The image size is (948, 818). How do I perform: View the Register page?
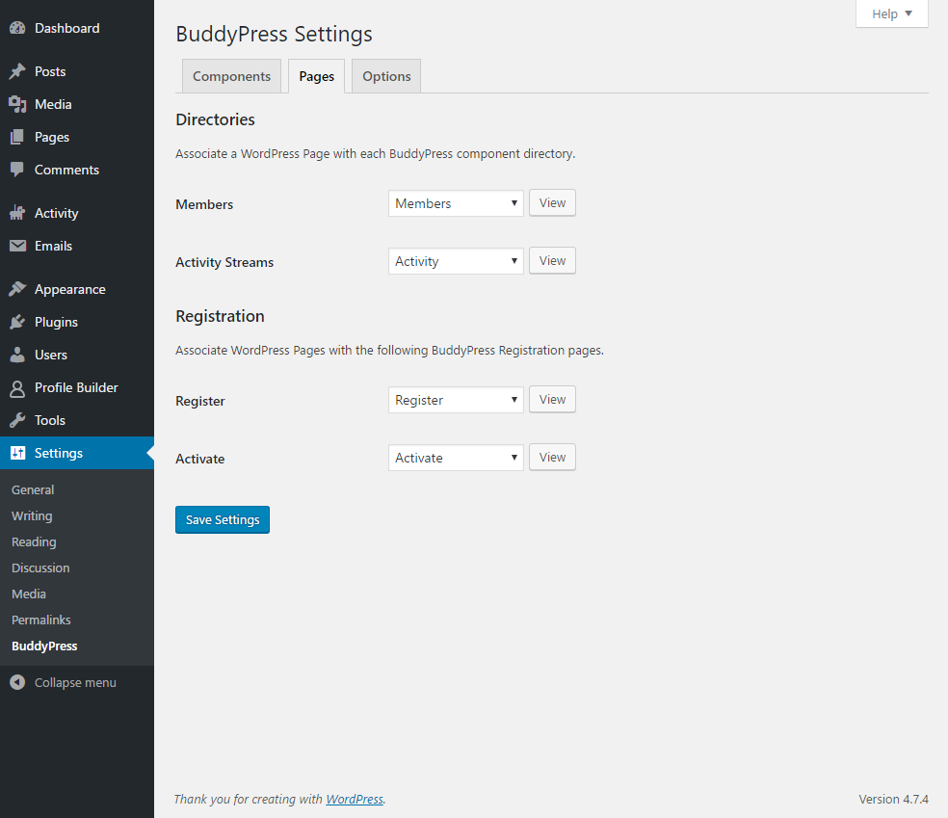pyautogui.click(x=553, y=399)
